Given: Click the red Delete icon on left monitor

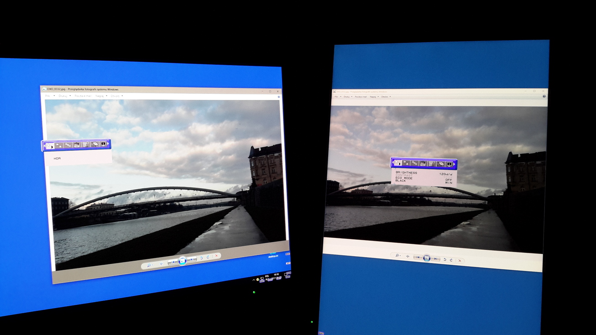Looking at the screenshot, I should pos(216,256).
